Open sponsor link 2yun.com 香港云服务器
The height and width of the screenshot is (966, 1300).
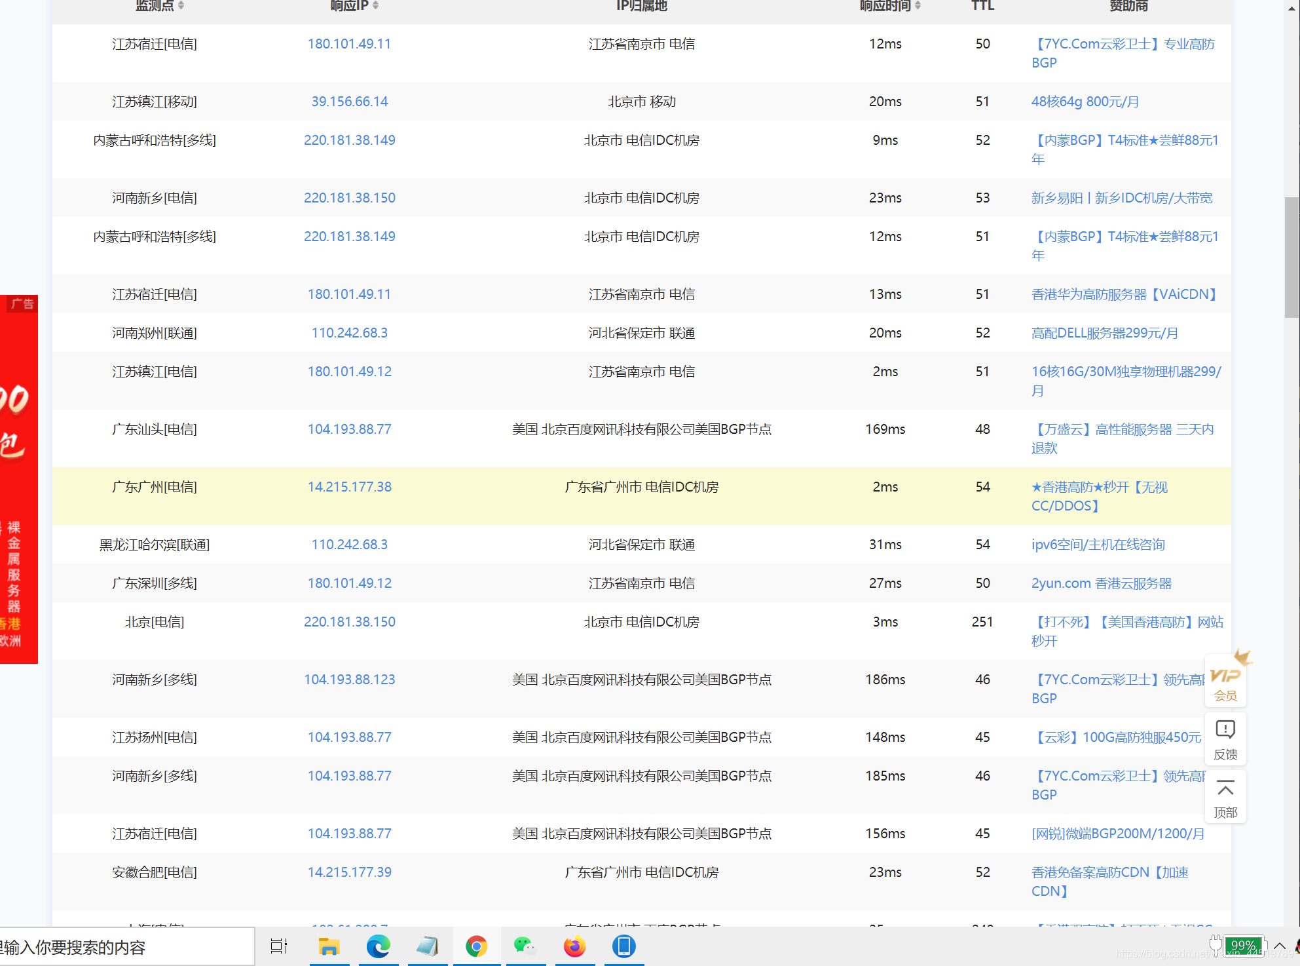coord(1101,583)
